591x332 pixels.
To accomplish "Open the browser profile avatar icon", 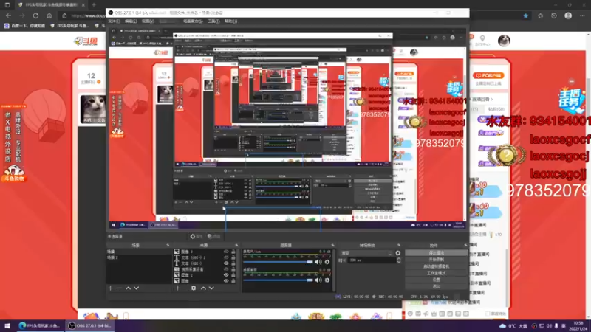I will coord(568,15).
